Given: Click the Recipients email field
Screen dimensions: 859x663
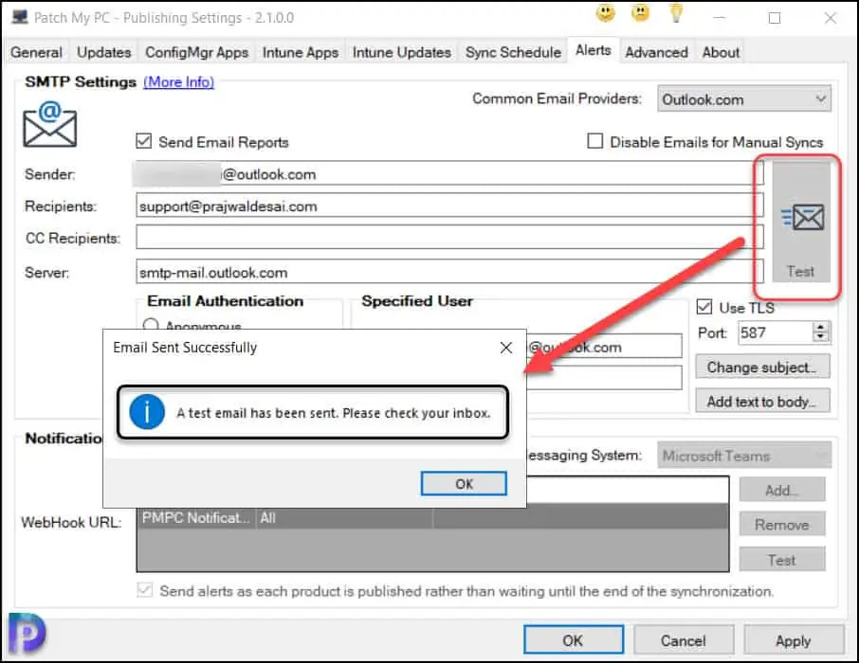Looking at the screenshot, I should (x=449, y=206).
